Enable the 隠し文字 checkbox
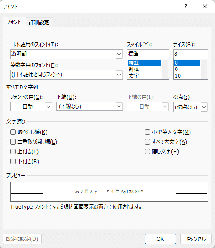The width and height of the screenshot is (215, 248). coord(147,152)
